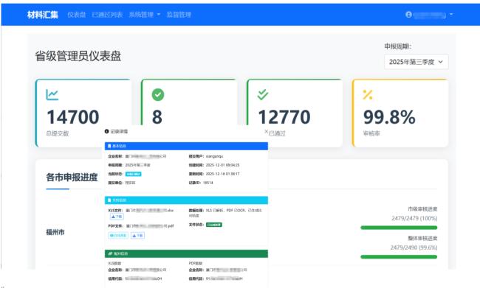Click the 福州市 row label
Image resolution: width=480 pixels, height=288 pixels.
click(55, 232)
